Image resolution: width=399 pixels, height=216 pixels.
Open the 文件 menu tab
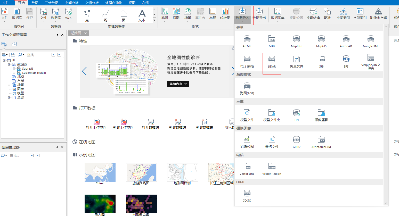pos(6,3)
